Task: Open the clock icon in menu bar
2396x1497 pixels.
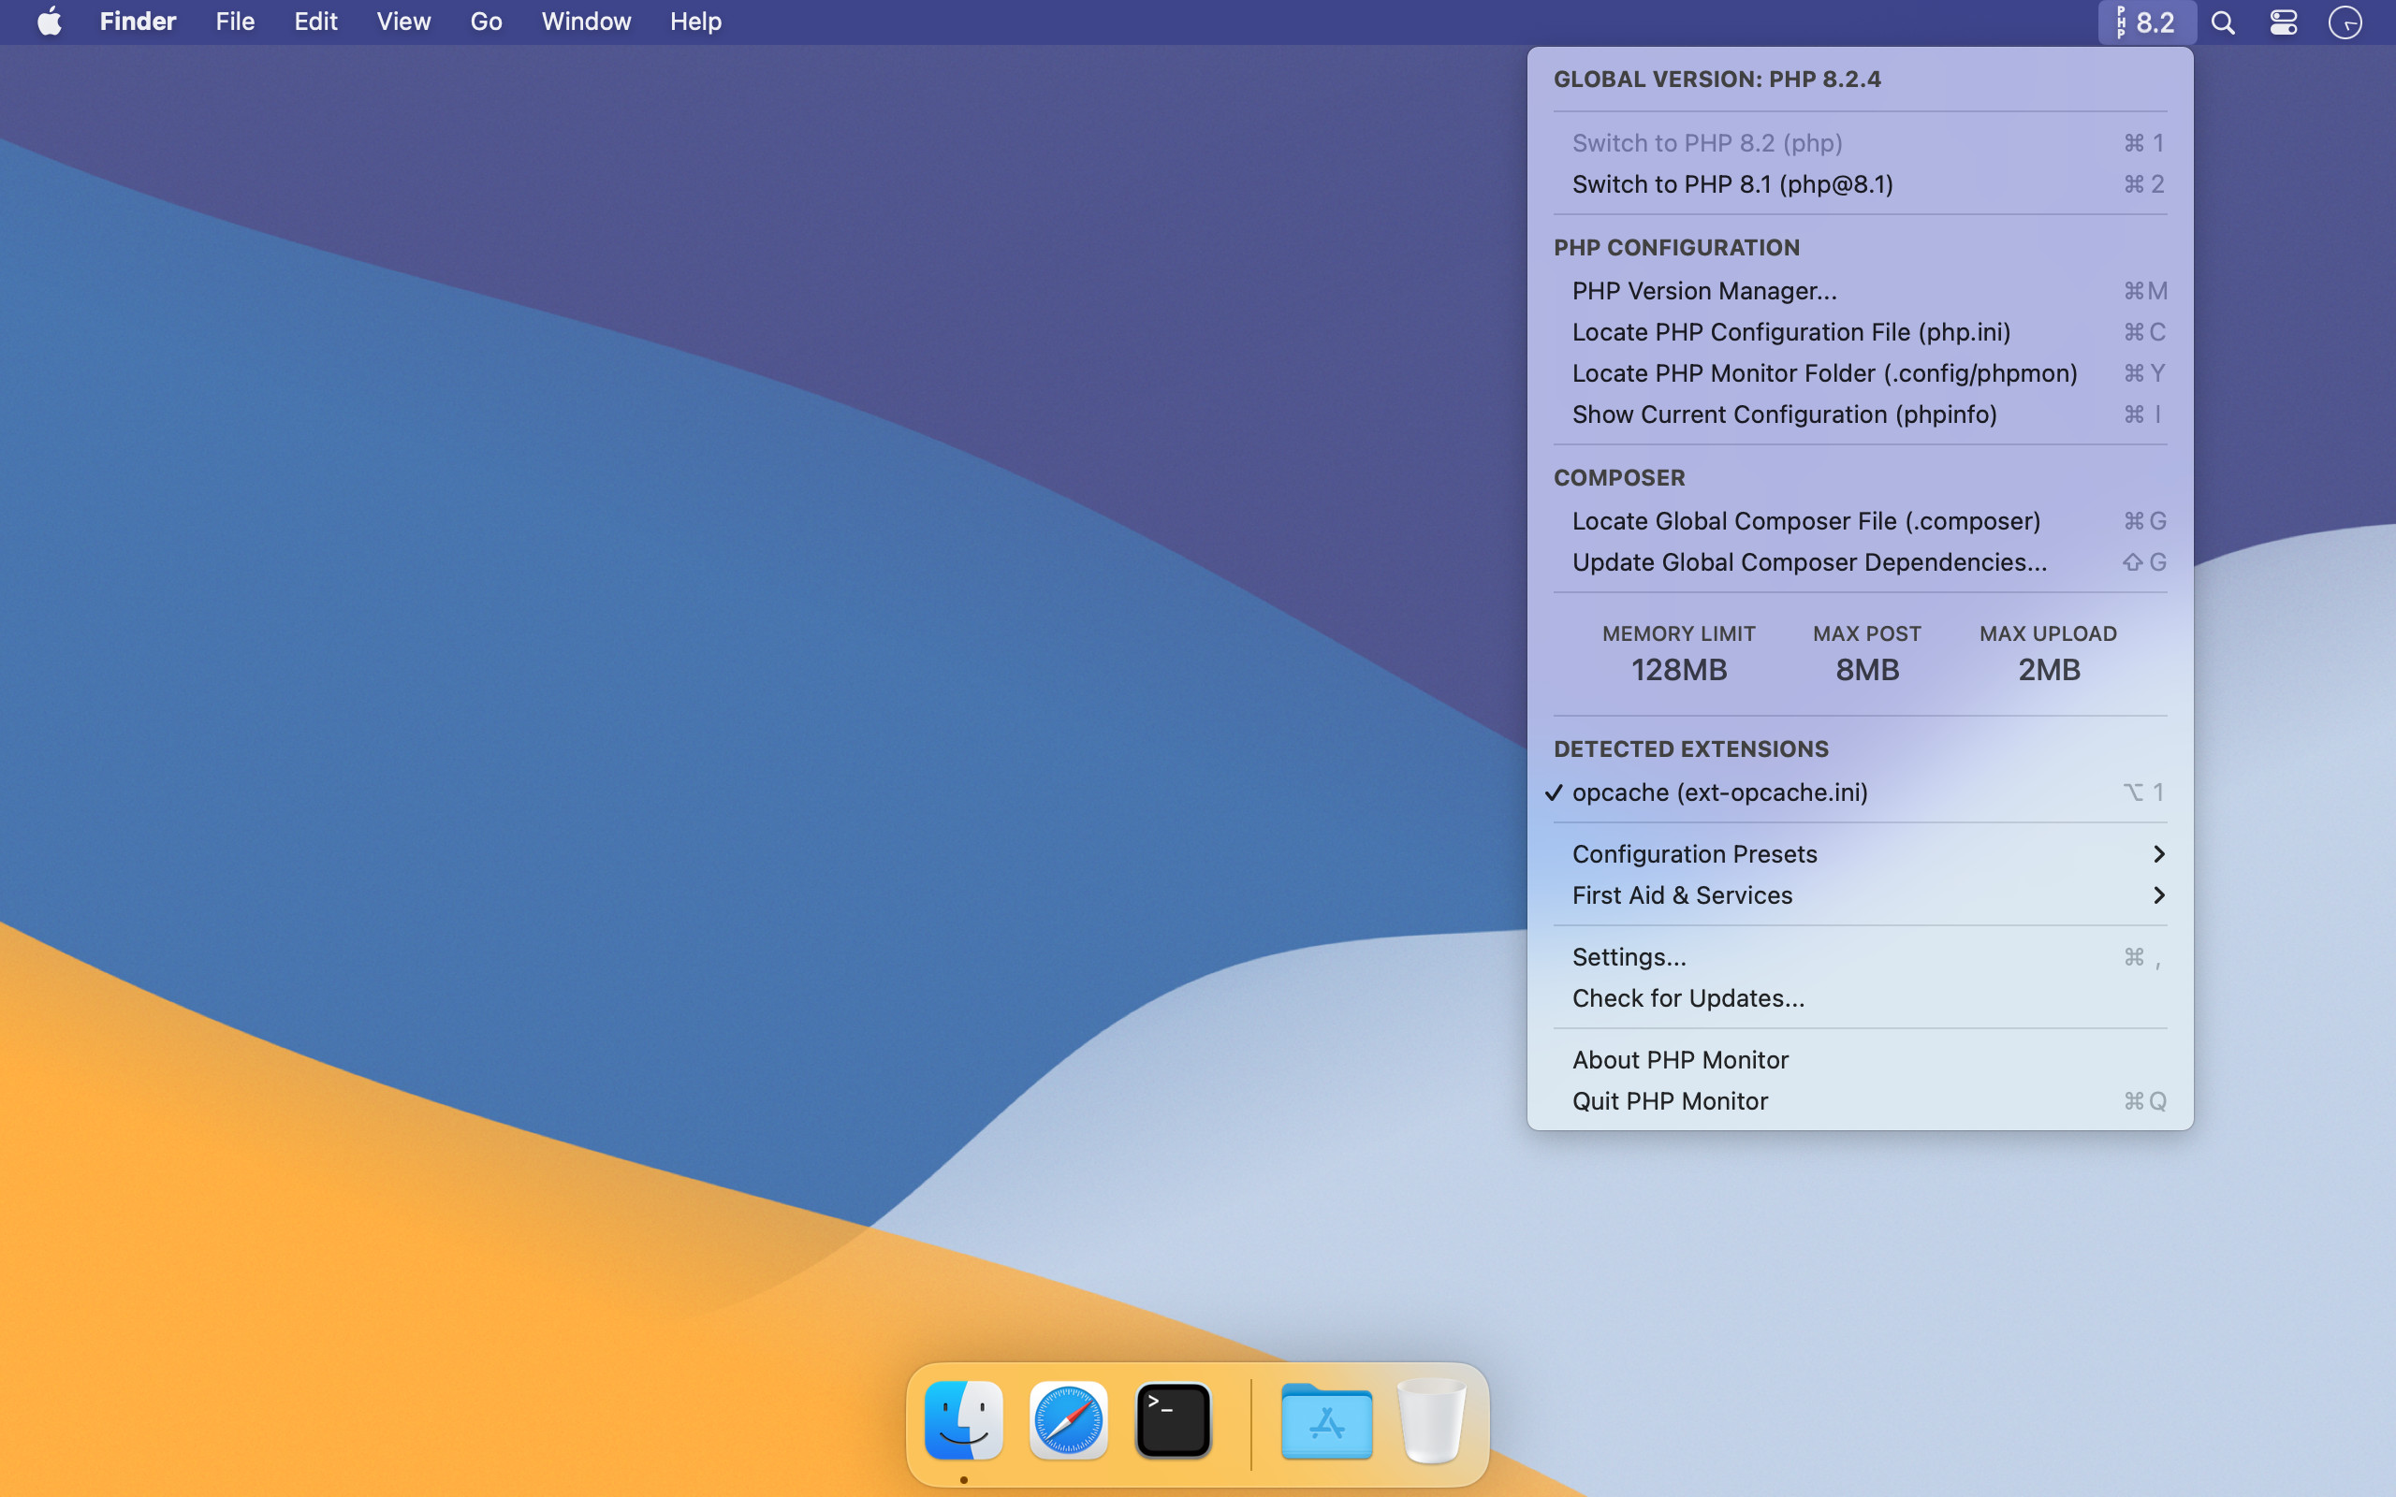Action: pyautogui.click(x=2345, y=22)
